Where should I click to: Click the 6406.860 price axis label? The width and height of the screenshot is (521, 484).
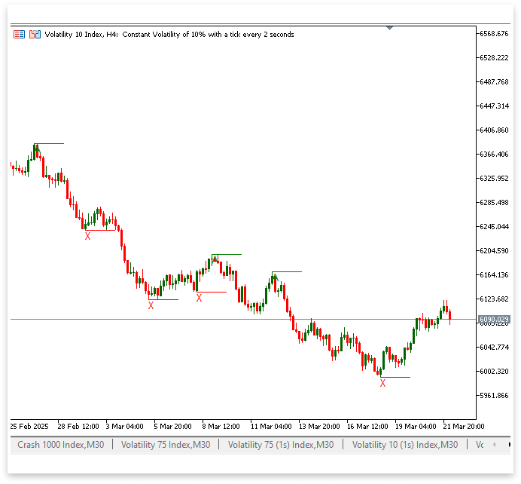[x=494, y=130]
